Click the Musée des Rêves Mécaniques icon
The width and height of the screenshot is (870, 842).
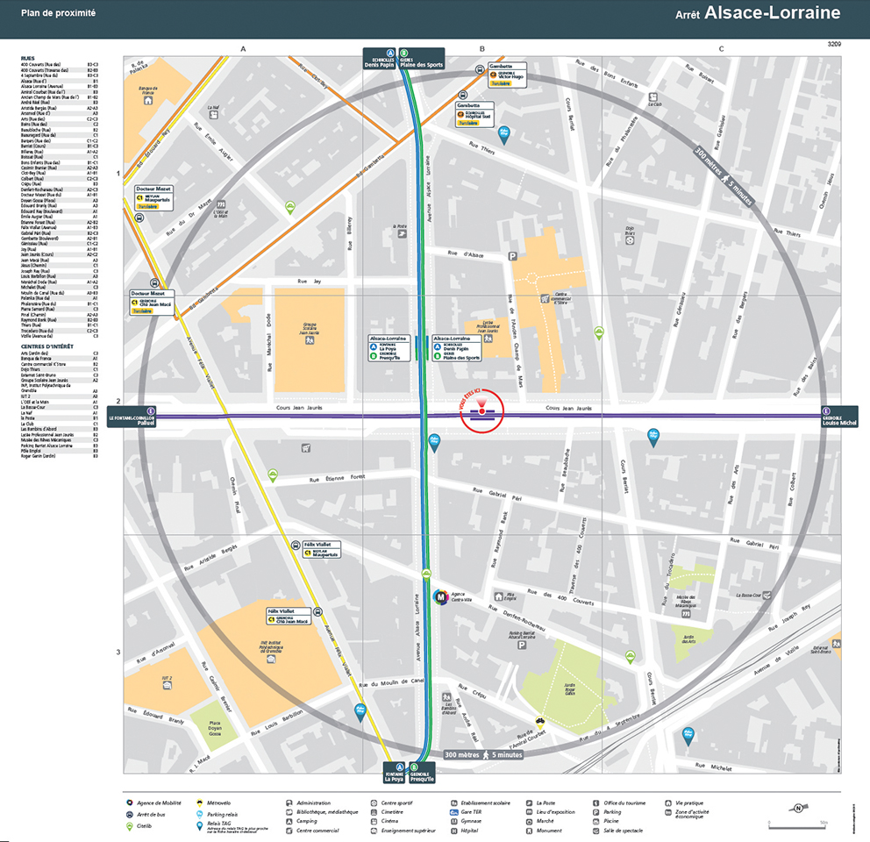686,614
